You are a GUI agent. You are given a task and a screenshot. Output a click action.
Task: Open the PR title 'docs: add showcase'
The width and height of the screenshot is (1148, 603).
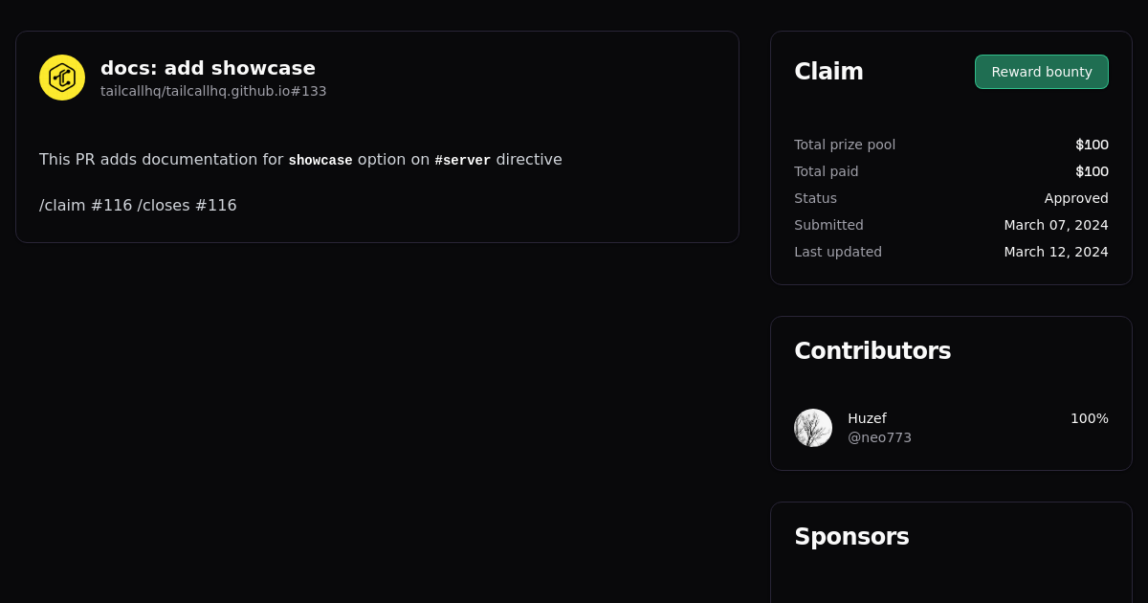click(208, 68)
